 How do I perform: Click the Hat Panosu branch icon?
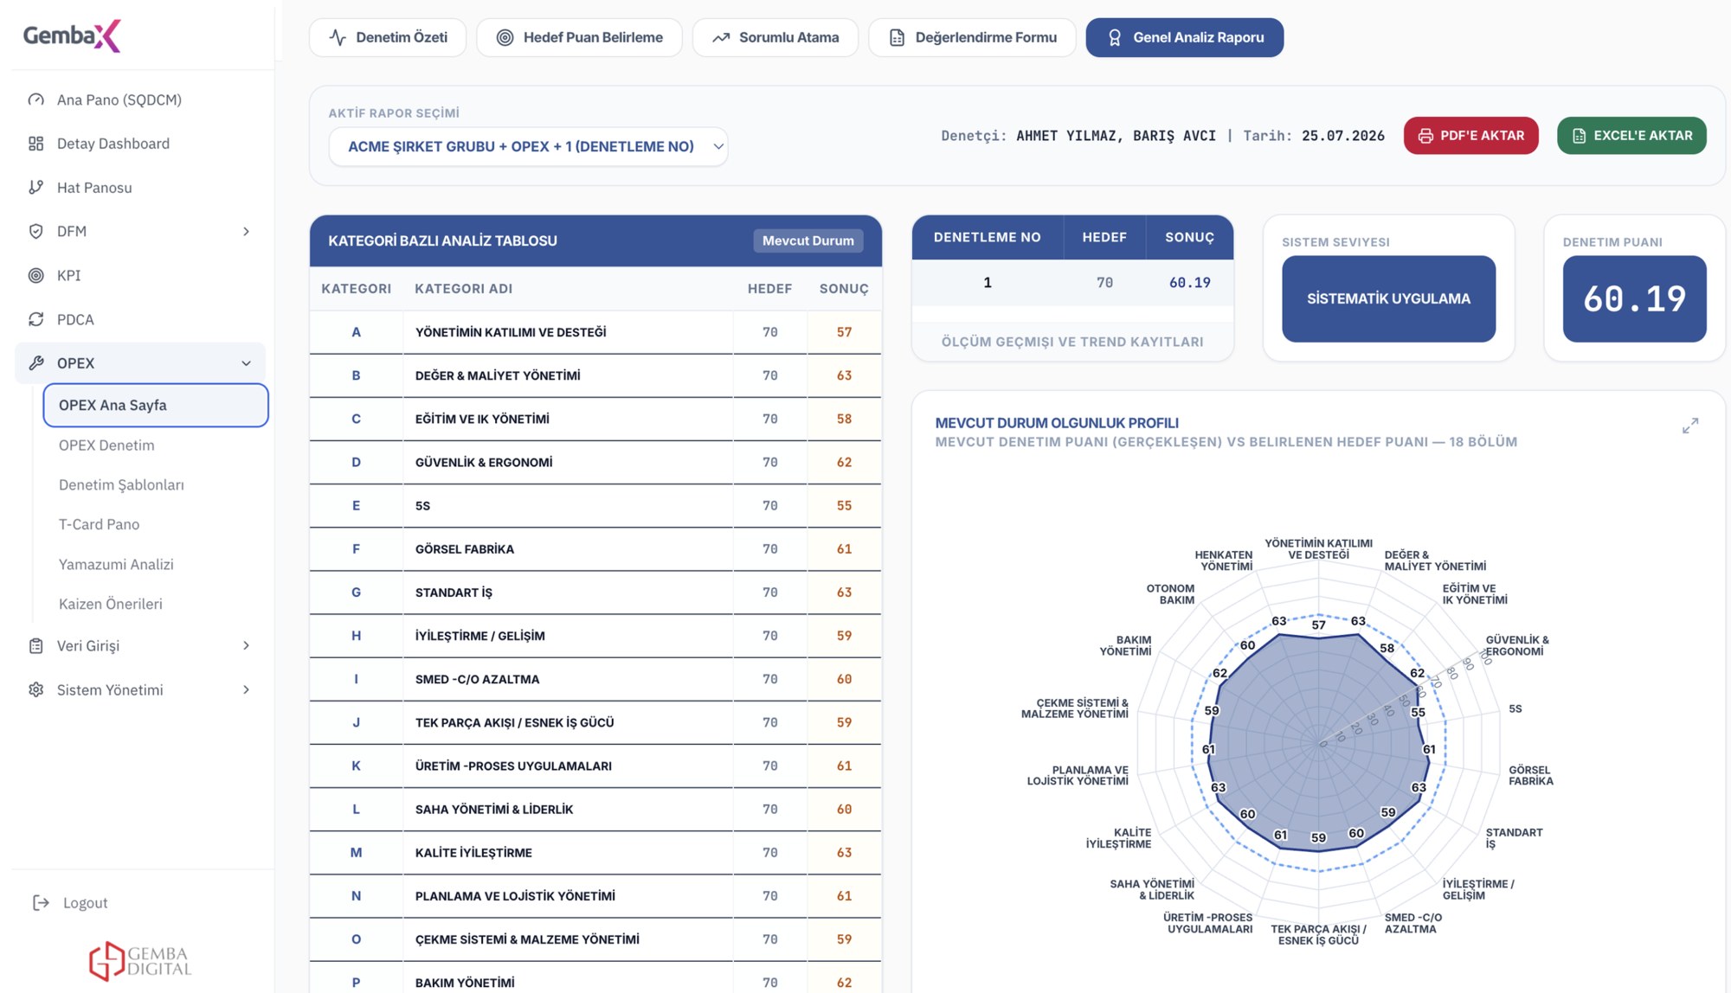(35, 187)
